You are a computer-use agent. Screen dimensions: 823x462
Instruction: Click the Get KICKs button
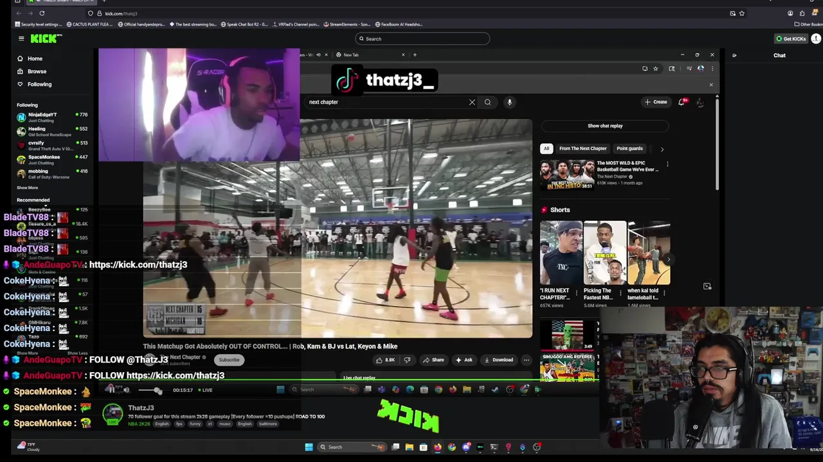(791, 38)
